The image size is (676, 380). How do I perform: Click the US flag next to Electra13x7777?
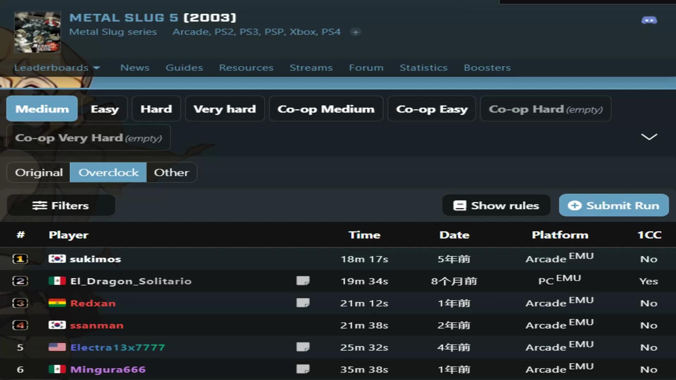(57, 347)
